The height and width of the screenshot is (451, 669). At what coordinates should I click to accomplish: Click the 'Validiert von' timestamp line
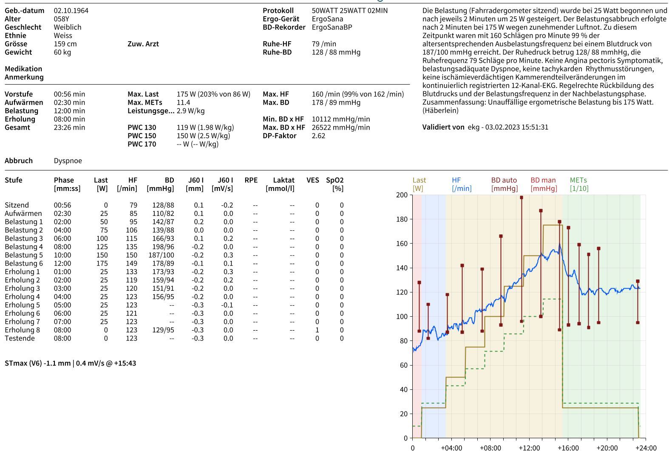(485, 127)
